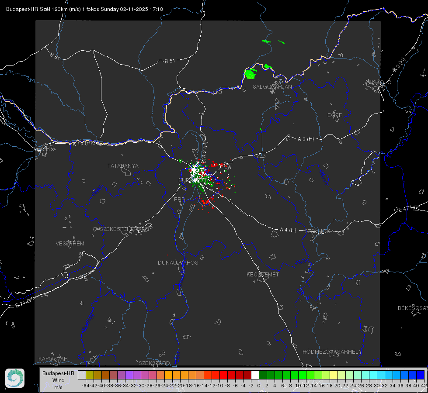The height and width of the screenshot is (393, 428).
Task: Click the olive swatch above -64
Action: (90, 375)
